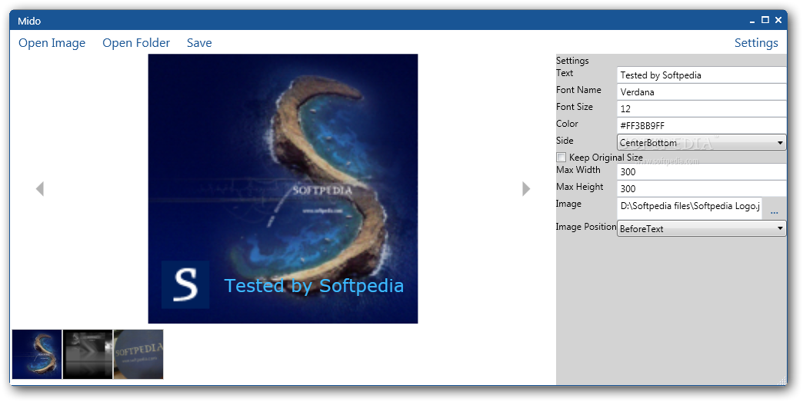Click the main preview image
This screenshot has height=402, width=803.
tap(283, 189)
